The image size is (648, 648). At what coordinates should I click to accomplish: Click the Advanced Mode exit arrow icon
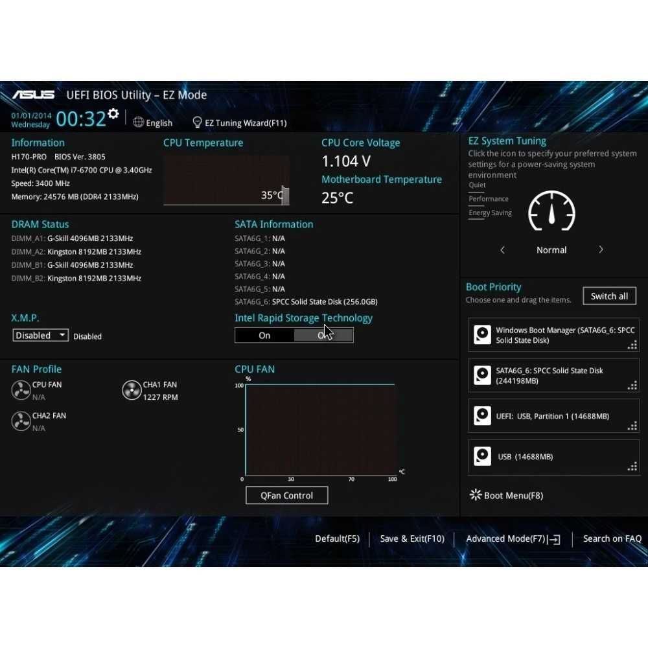554,539
